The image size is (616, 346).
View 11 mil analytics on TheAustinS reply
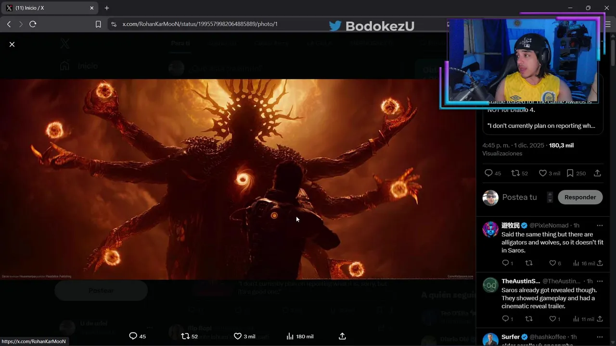point(576,319)
